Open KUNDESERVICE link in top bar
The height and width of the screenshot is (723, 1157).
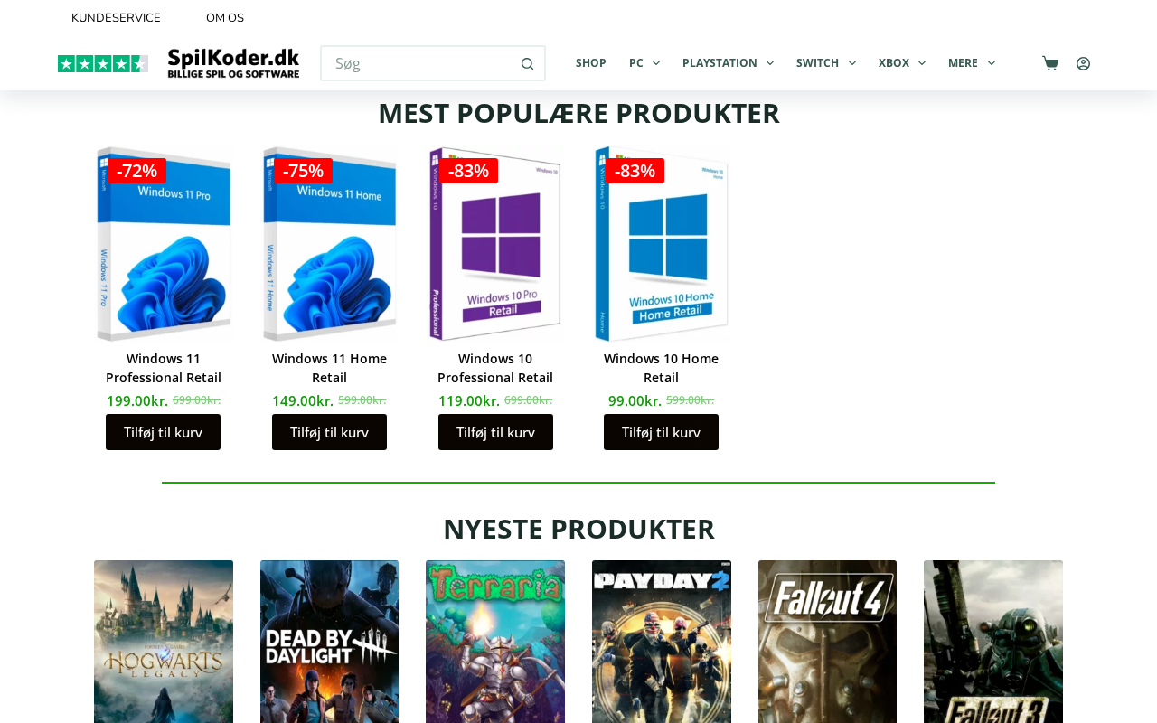(116, 18)
